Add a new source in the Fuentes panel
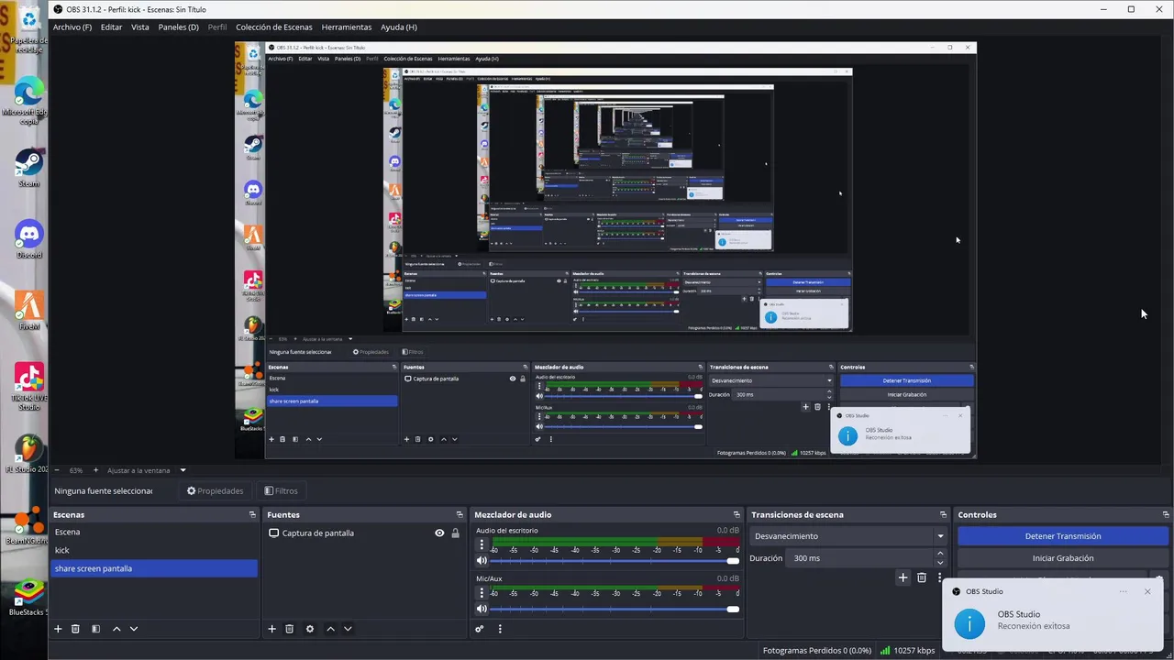The image size is (1174, 660). point(271,629)
